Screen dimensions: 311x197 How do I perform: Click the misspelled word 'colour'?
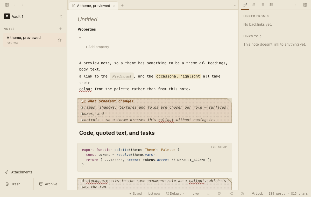tap(86, 89)
